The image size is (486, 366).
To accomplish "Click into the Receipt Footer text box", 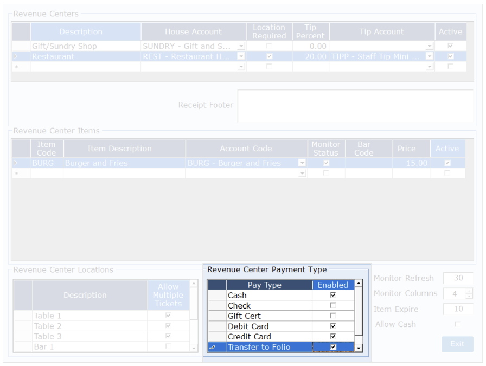I will [x=355, y=106].
